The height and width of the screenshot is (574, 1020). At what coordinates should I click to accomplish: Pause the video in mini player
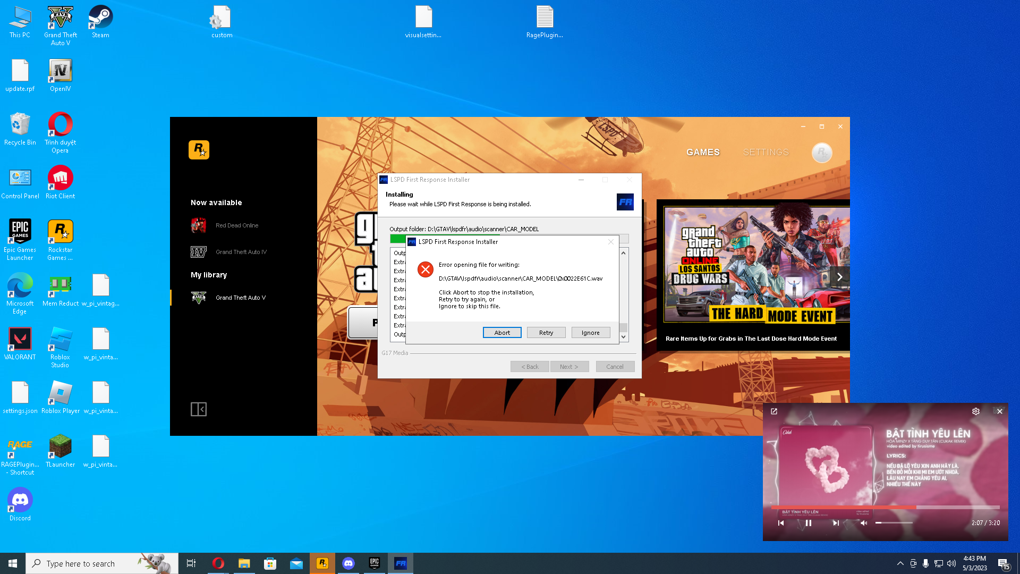(808, 523)
